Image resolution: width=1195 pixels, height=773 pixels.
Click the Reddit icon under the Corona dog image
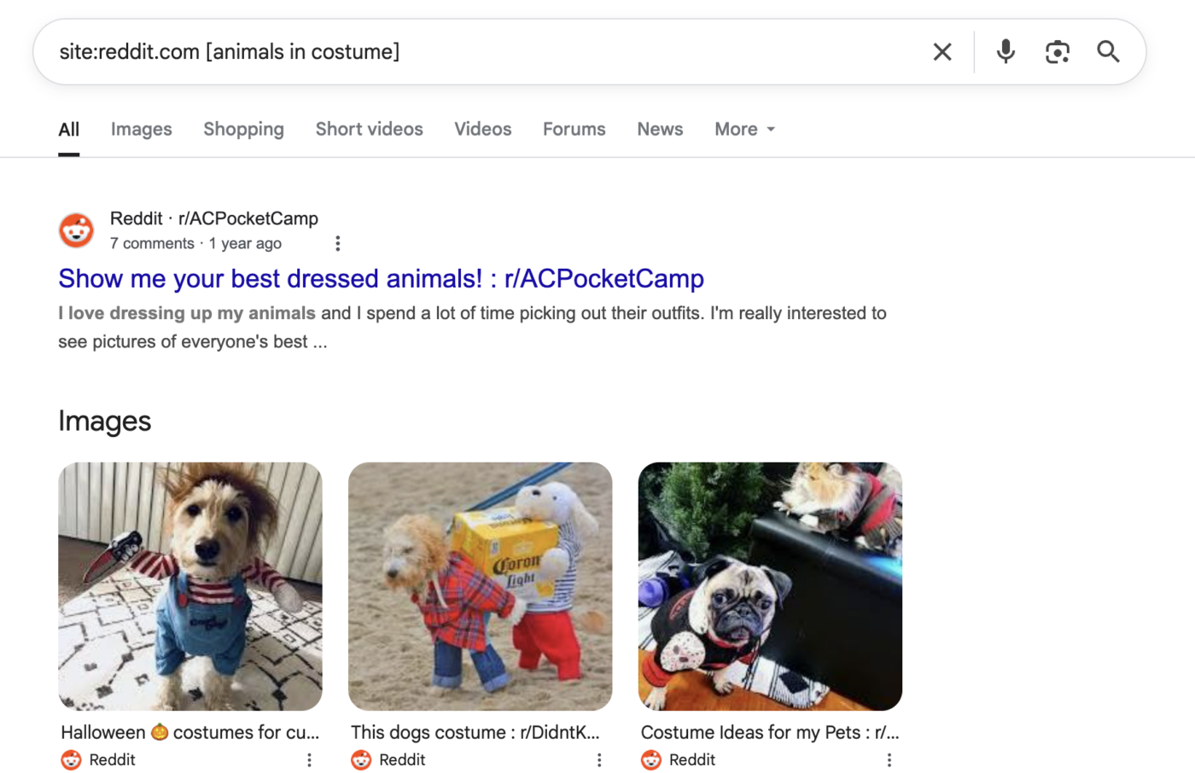click(360, 759)
